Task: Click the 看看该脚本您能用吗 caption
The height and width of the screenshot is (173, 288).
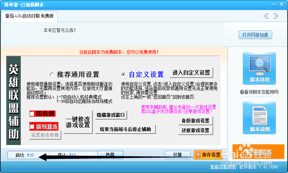Action: pos(259,92)
